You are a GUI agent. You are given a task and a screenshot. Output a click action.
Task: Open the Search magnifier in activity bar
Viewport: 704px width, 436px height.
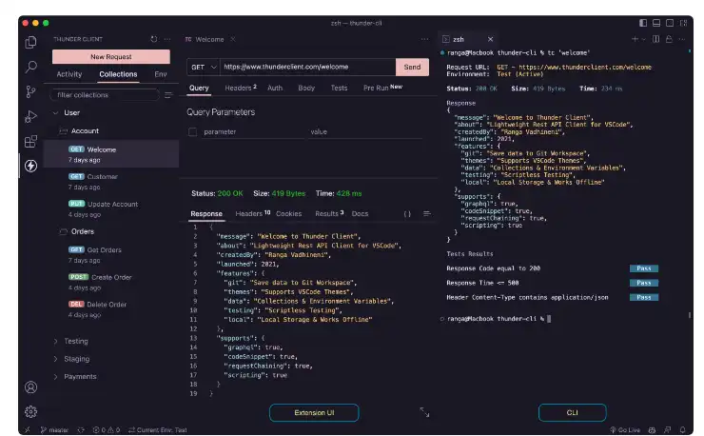click(x=30, y=67)
